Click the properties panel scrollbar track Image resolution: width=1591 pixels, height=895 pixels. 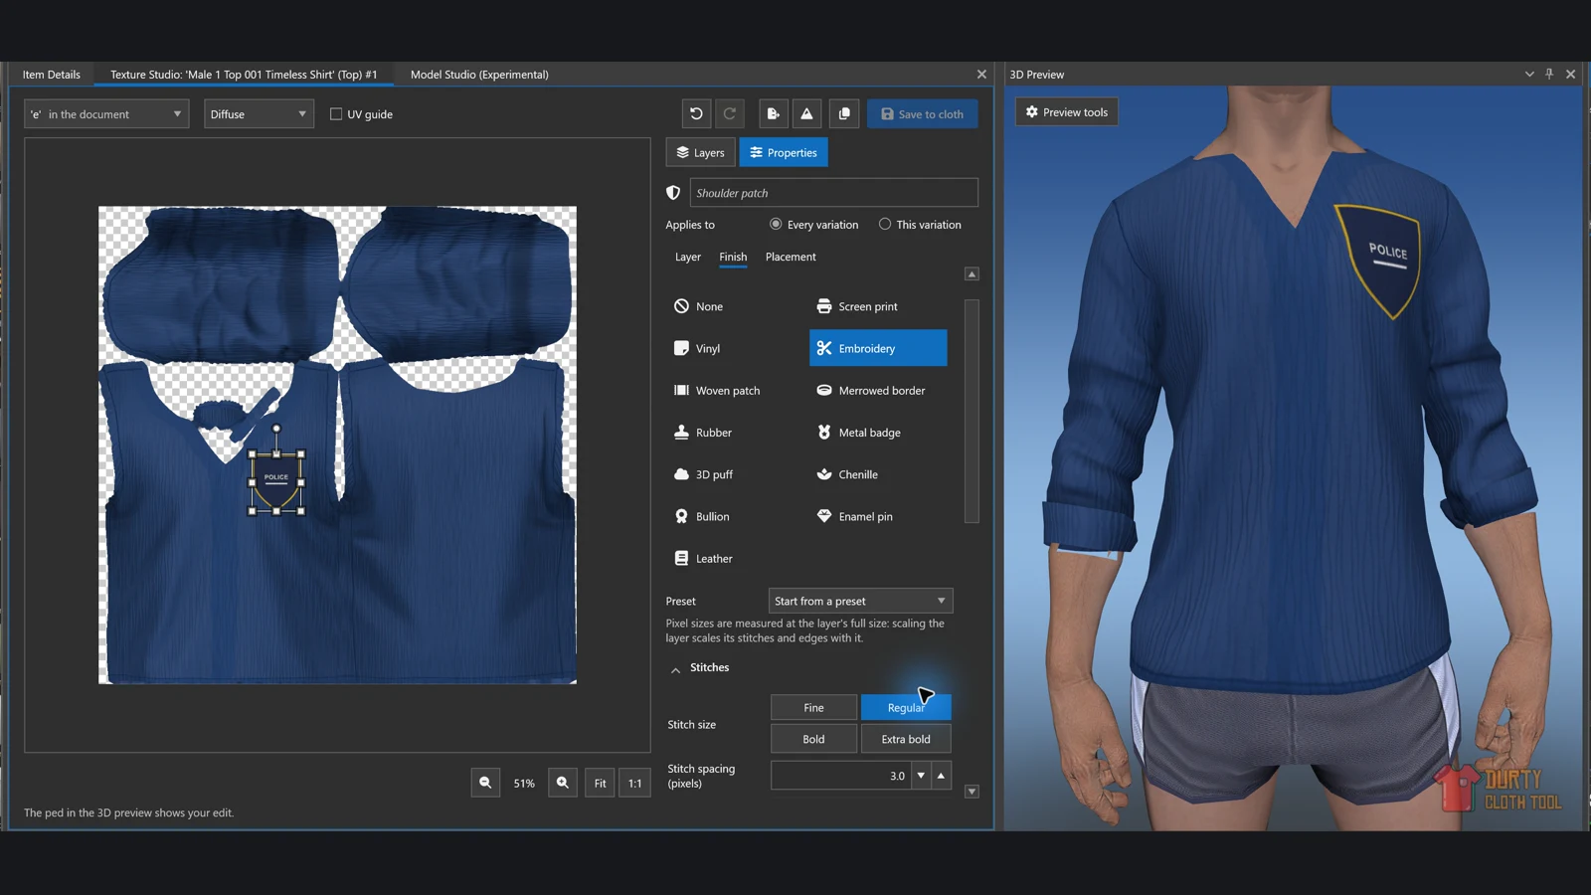tap(972, 410)
